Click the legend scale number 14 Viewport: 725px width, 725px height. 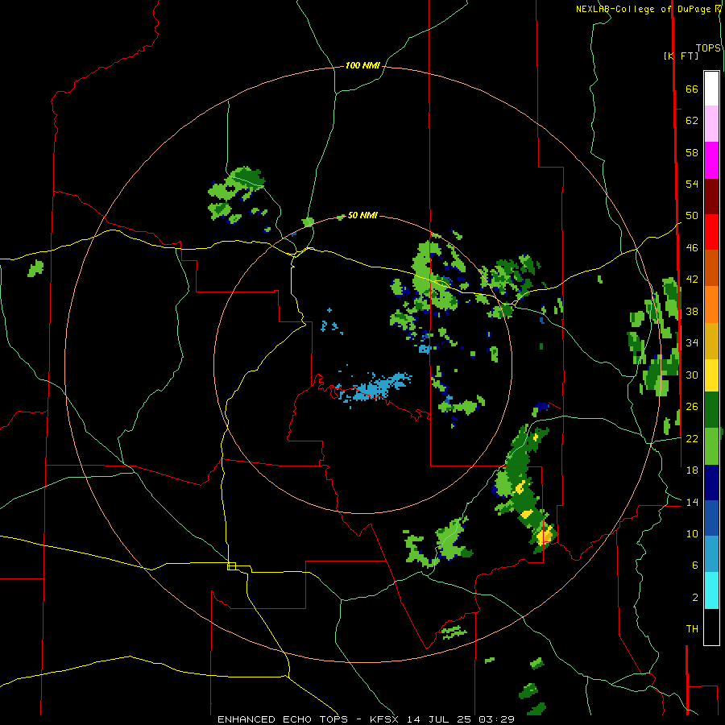point(692,502)
